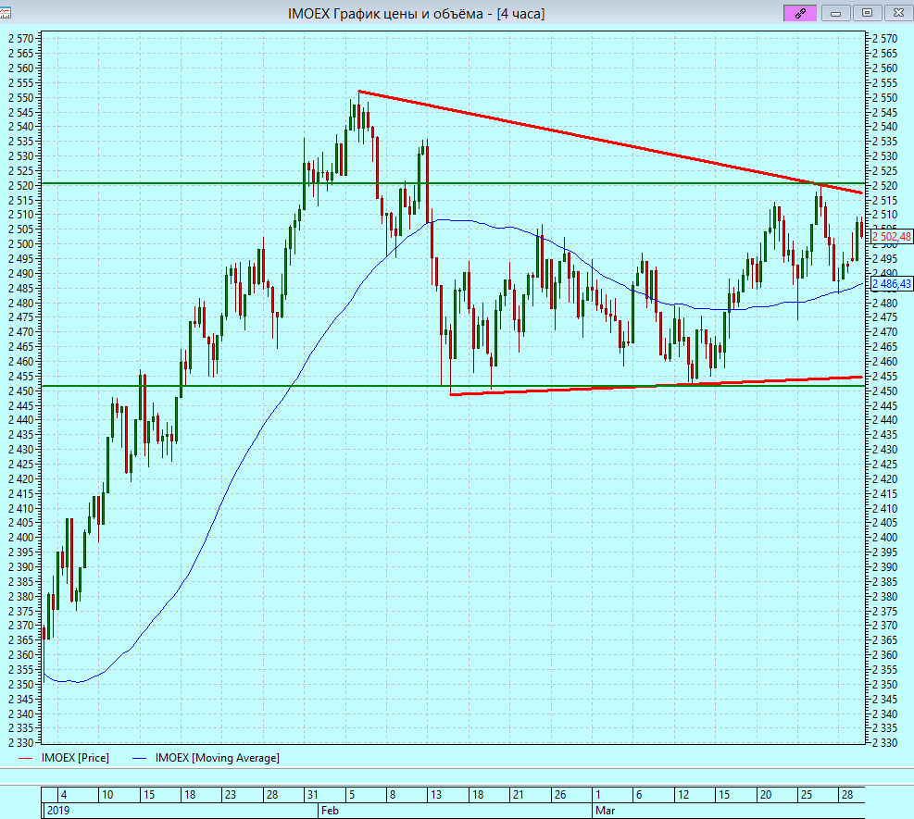Click date 13 on the time axis
This screenshot has height=819, width=914.
[436, 795]
